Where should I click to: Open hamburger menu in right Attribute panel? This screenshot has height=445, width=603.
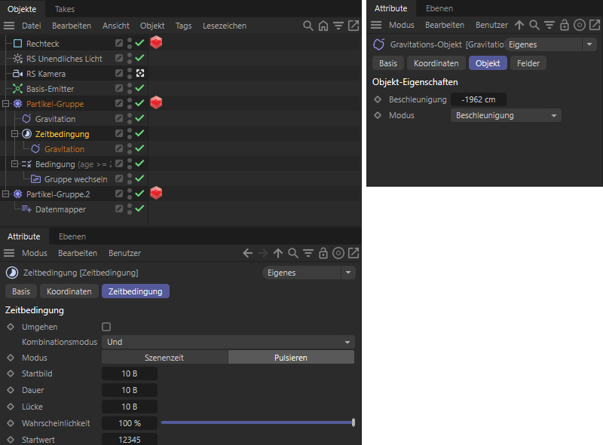point(376,25)
